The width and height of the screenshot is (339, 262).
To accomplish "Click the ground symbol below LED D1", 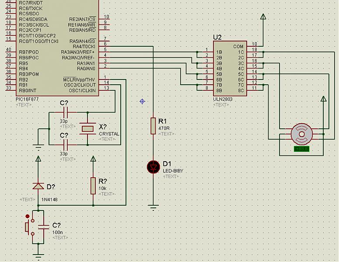I will [153, 207].
